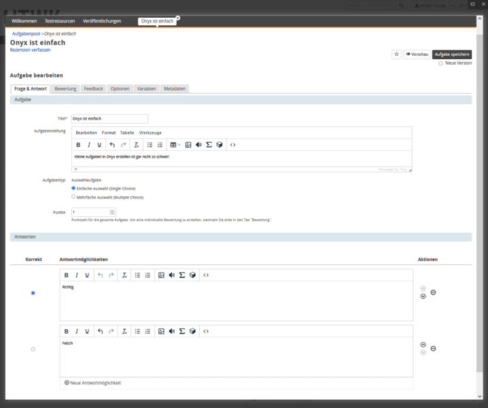The width and height of the screenshot is (488, 408).
Task: Adjust Punkte spinner arrows
Action: click(112, 212)
